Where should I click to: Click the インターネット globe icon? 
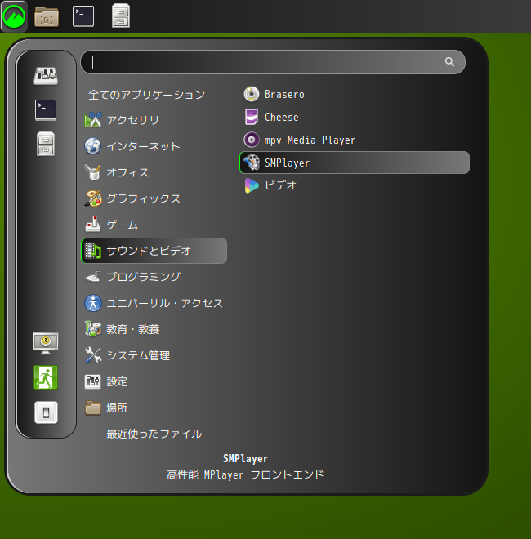coord(93,146)
